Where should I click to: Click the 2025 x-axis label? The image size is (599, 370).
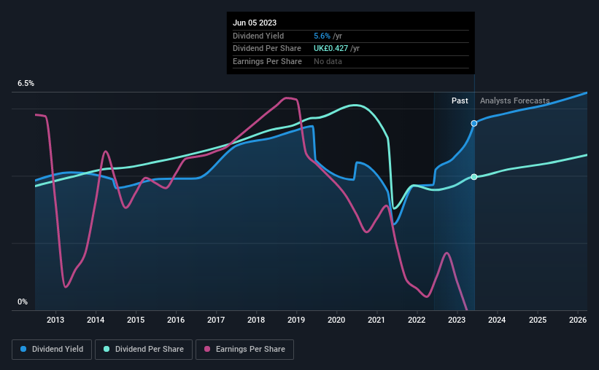pos(538,320)
